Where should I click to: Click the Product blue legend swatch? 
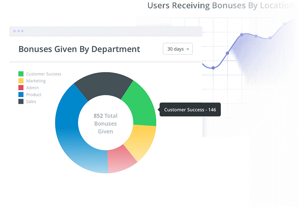point(21,94)
